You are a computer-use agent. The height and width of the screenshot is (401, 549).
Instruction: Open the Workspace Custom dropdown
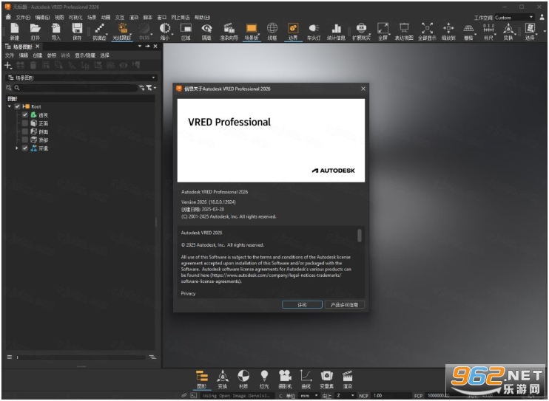pos(514,18)
